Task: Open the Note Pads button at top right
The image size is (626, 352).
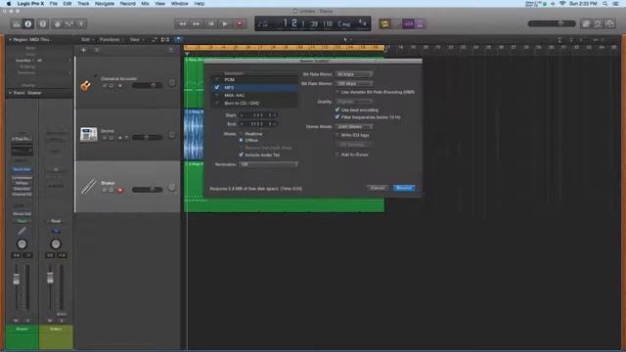Action: [x=598, y=23]
